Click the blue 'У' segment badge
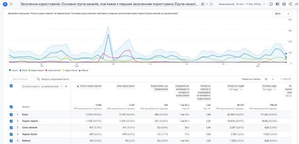 pyautogui.click(x=5, y=4)
